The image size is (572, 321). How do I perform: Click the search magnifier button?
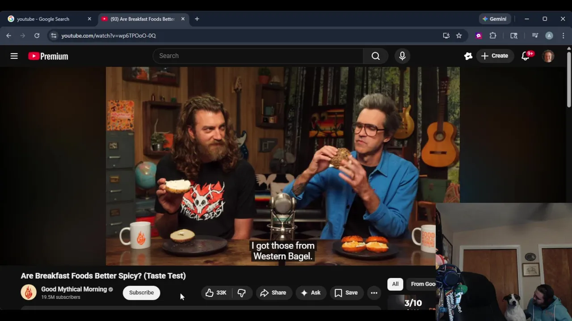pos(375,56)
